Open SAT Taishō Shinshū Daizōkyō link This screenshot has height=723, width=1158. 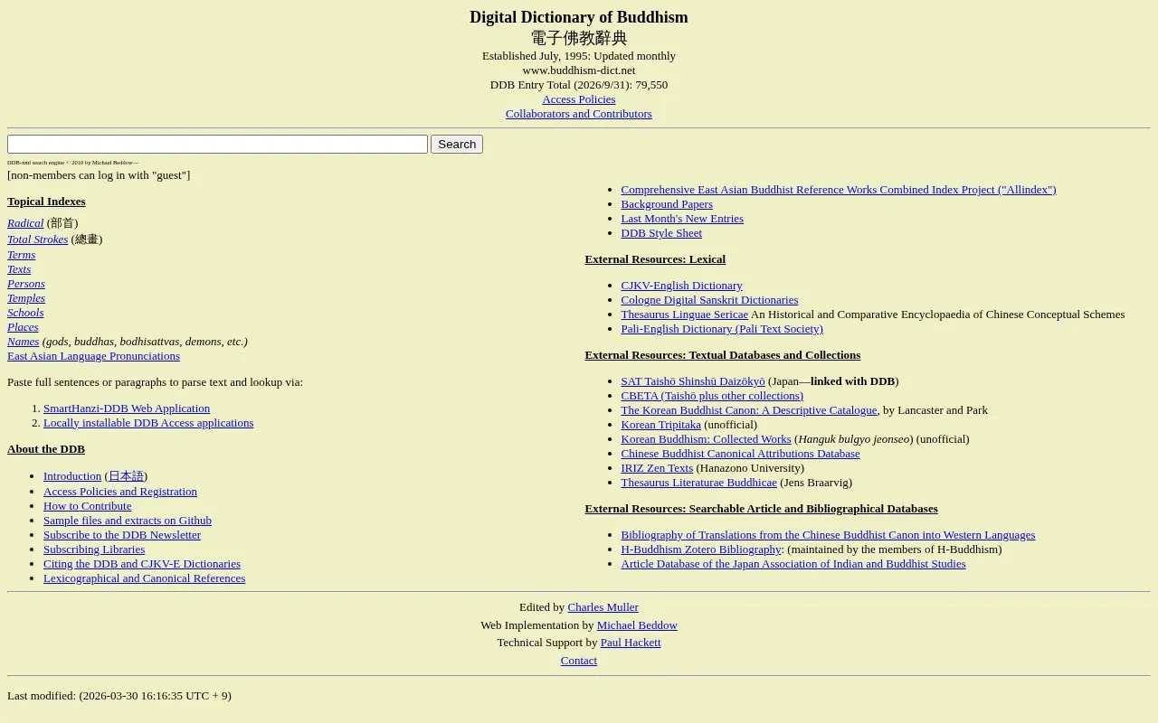pyautogui.click(x=693, y=381)
